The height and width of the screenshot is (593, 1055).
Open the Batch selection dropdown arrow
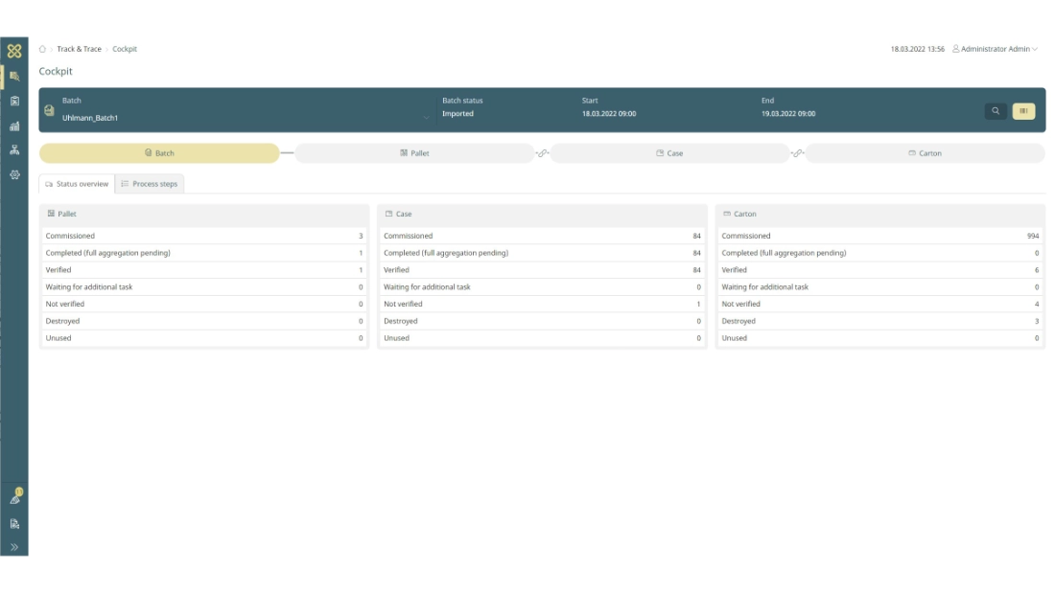[427, 118]
